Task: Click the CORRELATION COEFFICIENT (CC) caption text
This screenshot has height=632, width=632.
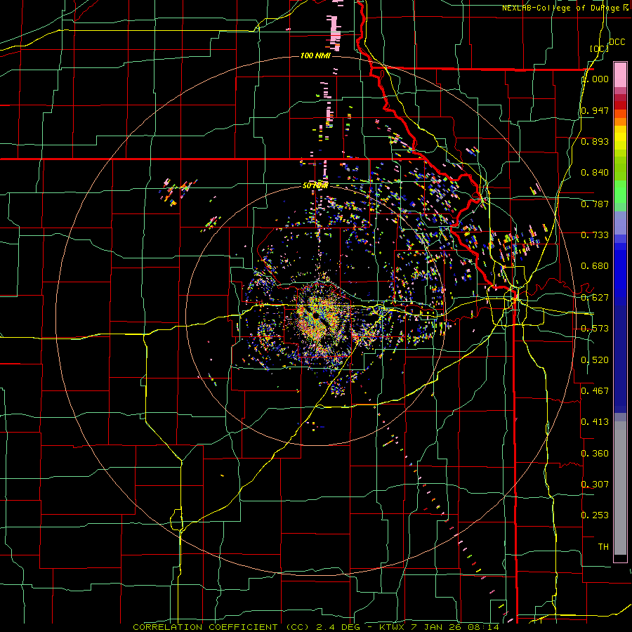Action: [221, 627]
